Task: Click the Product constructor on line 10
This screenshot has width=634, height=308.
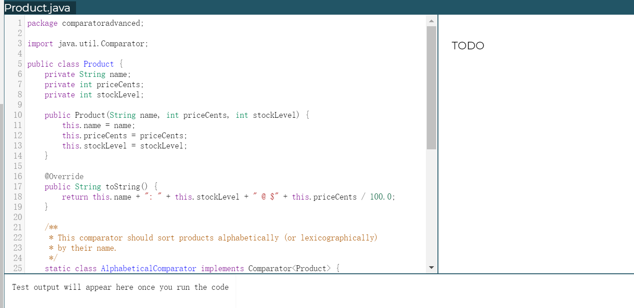Action: pyautogui.click(x=89, y=115)
